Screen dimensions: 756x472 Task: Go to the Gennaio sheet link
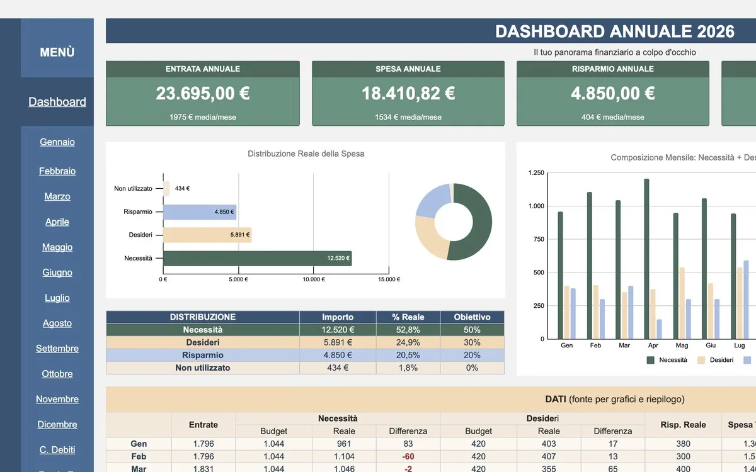pos(57,142)
